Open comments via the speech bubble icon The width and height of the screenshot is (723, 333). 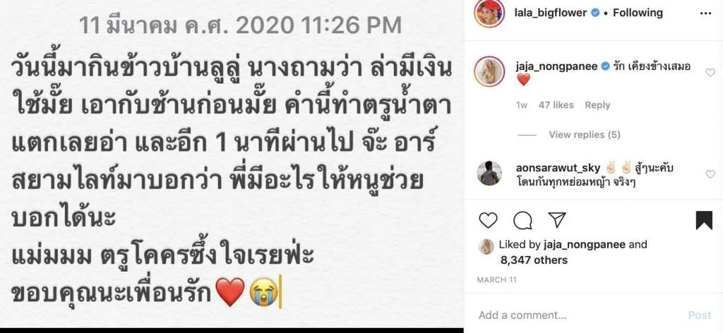[522, 220]
